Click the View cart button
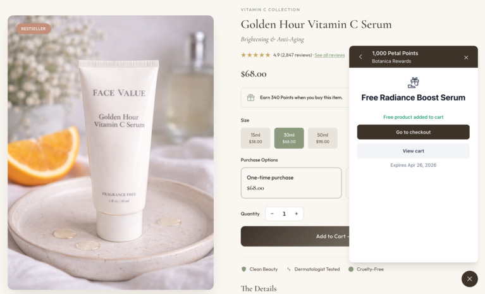Viewport: 485px width, 294px height. (x=414, y=151)
